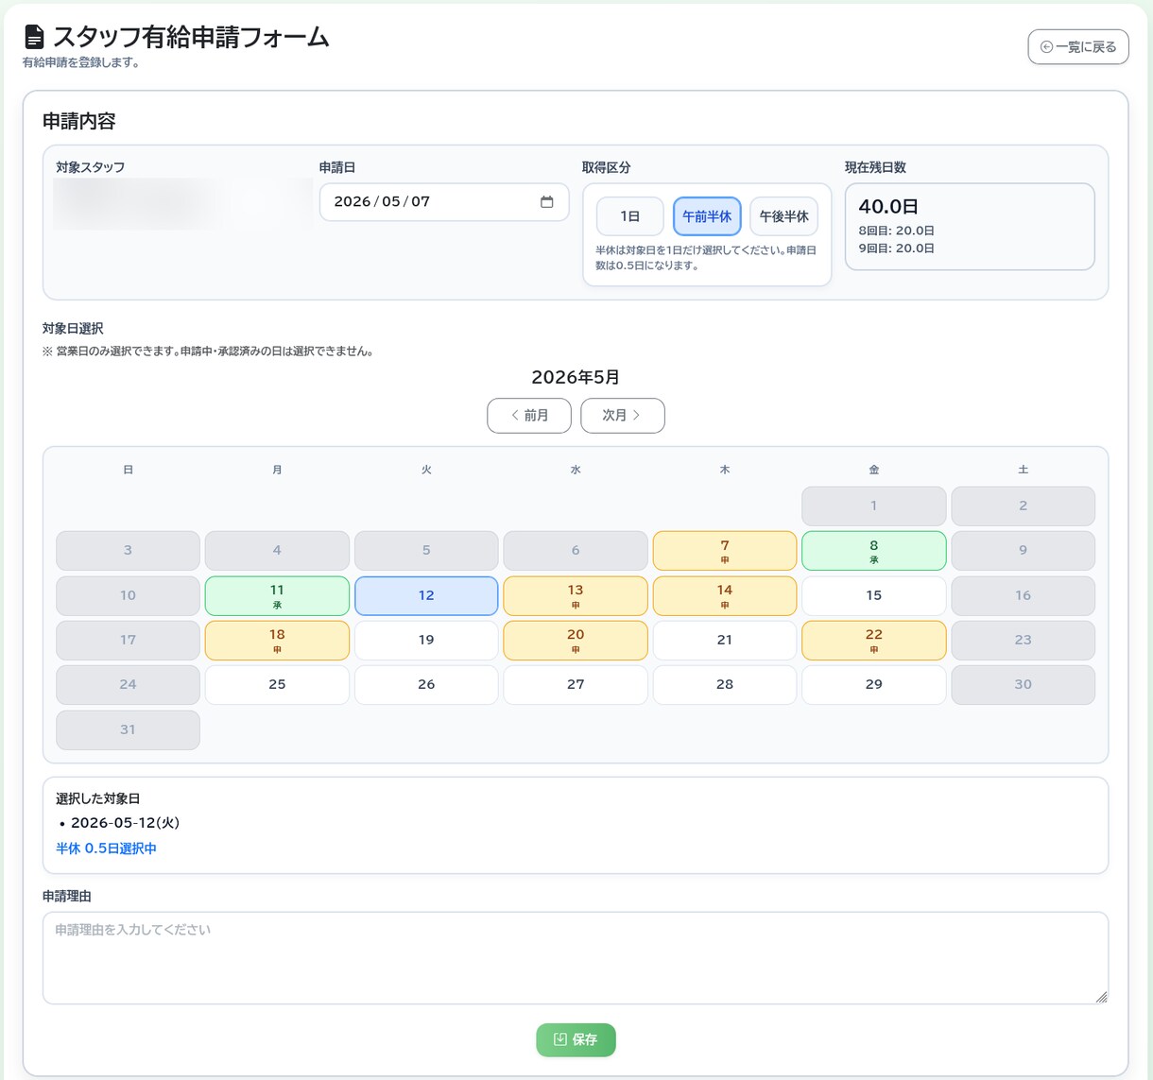Click the pending May 7 calendar cell
Image resolution: width=1153 pixels, height=1080 pixels.
(725, 551)
